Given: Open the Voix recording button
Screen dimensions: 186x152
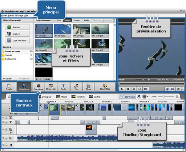Looking at the screenshot, I should pos(76,87).
